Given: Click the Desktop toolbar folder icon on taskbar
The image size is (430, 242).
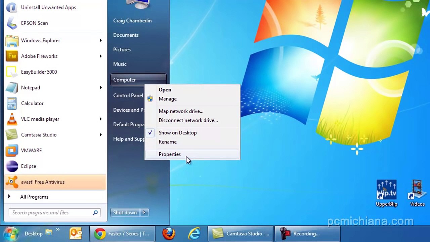Looking at the screenshot, I should [x=49, y=232].
